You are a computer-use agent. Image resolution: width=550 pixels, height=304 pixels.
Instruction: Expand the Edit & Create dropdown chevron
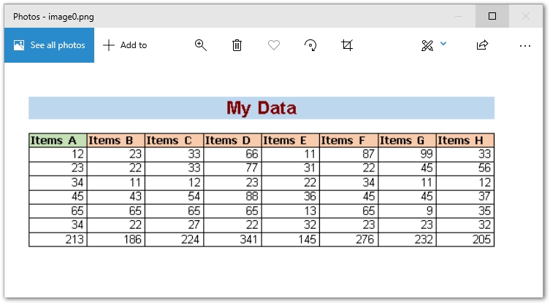click(443, 44)
